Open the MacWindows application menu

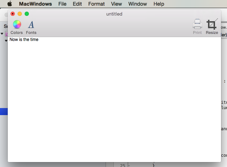pos(36,4)
